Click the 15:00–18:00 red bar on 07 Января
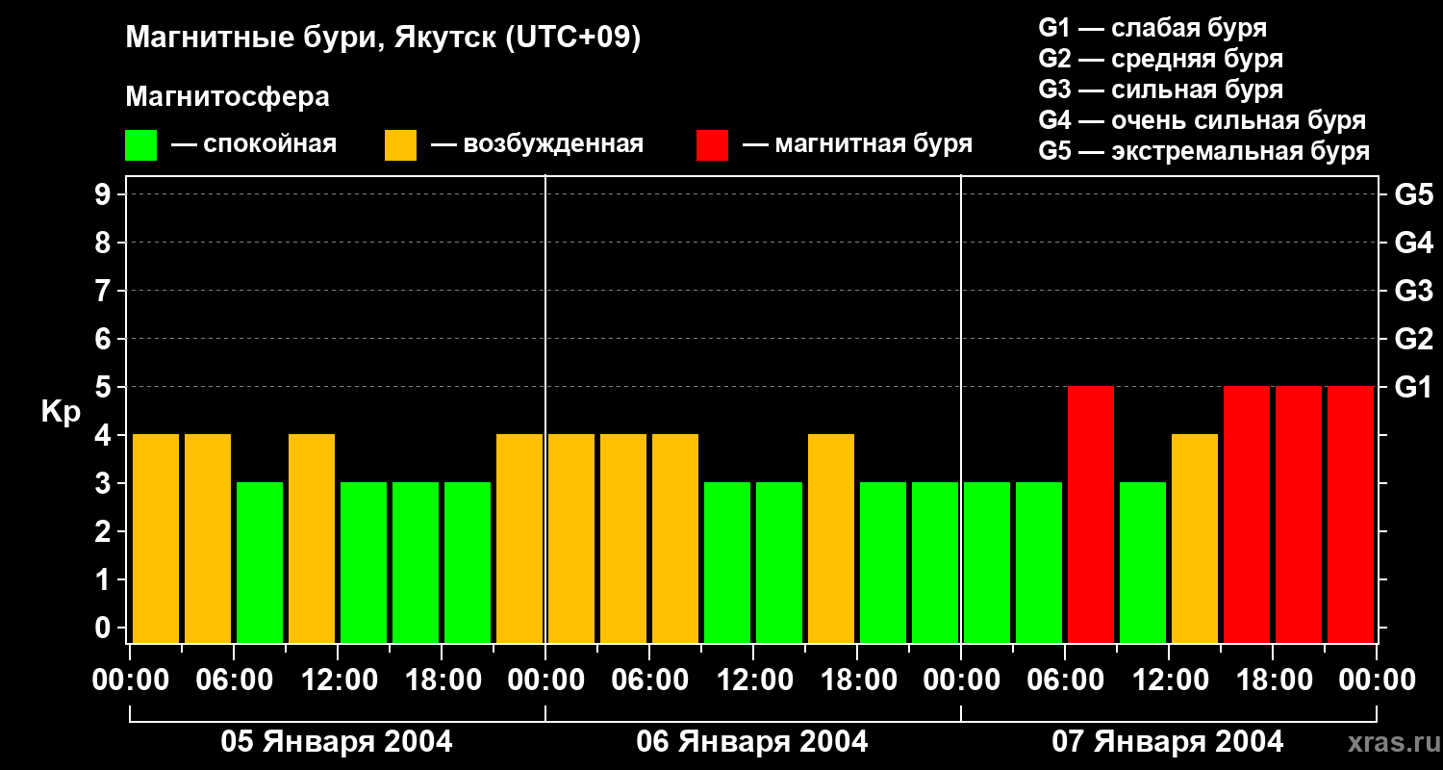This screenshot has width=1443, height=770. pos(1247,514)
